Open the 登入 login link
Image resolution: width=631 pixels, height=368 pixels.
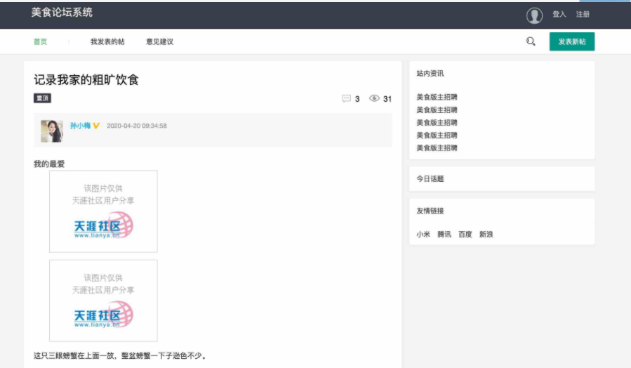coord(559,15)
